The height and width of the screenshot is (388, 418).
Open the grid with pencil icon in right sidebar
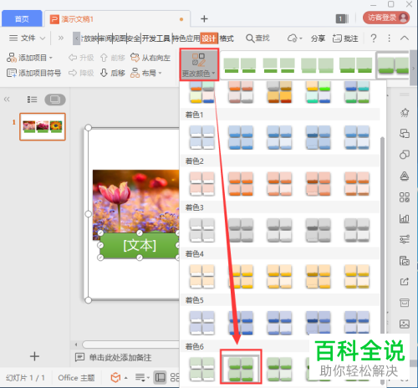[405, 197]
